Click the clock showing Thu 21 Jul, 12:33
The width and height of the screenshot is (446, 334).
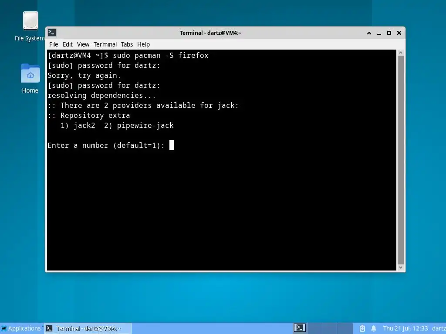(405, 328)
